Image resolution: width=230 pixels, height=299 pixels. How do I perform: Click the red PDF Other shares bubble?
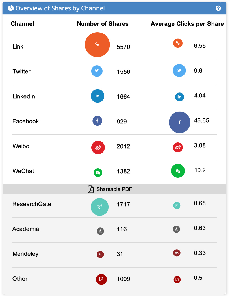click(101, 279)
